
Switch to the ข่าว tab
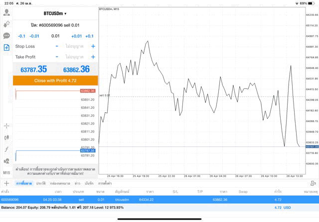[77, 183]
